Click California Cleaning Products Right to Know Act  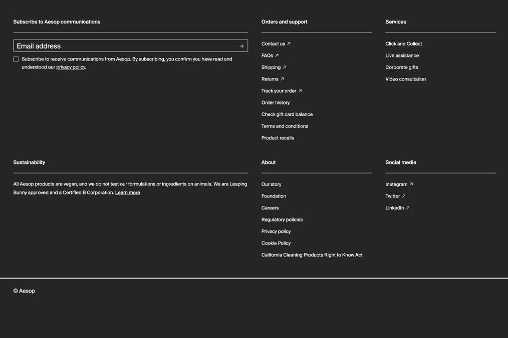pyautogui.click(x=312, y=254)
